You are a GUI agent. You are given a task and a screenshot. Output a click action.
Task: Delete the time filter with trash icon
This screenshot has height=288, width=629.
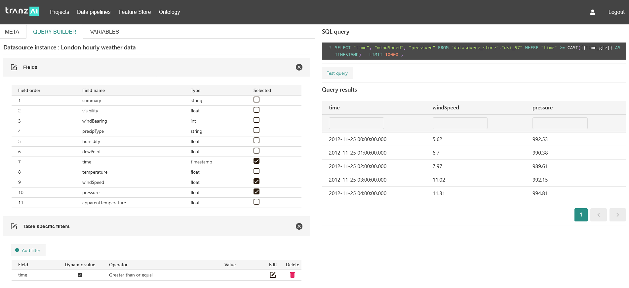[292, 275]
